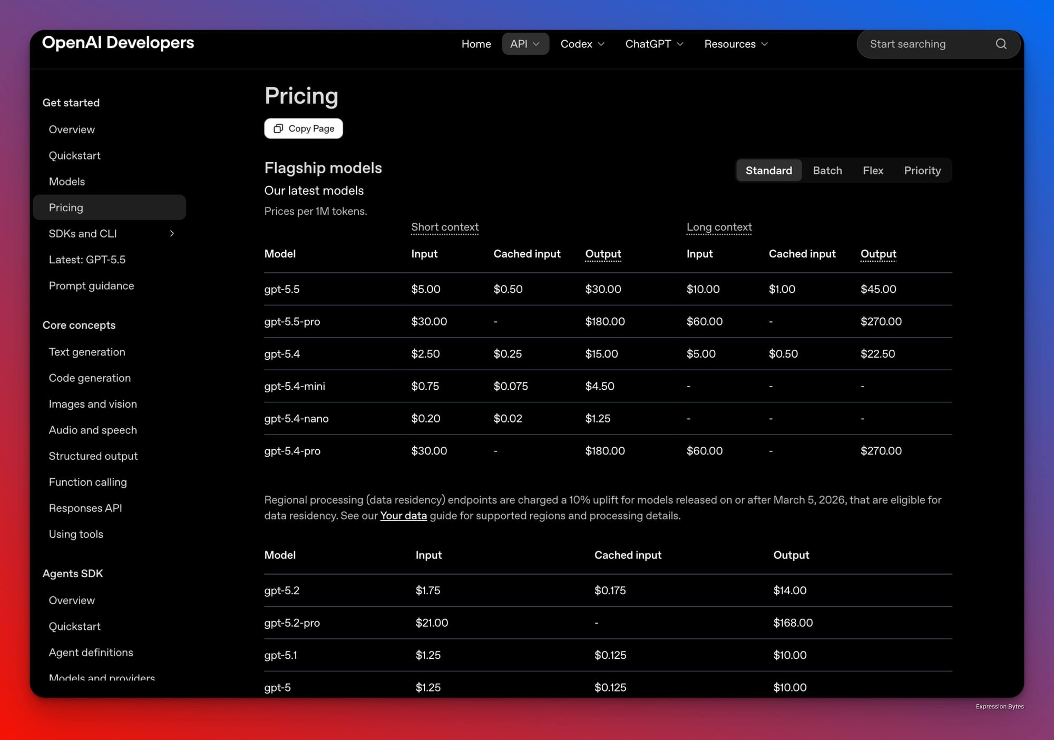Click Output header under Long context
This screenshot has width=1054, height=740.
coord(878,254)
